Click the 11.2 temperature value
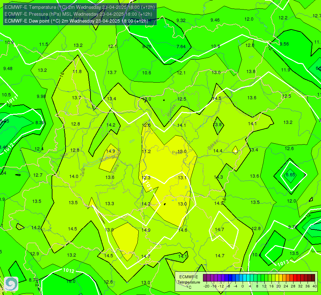321x295 pixels. pyautogui.click(x=146, y=151)
